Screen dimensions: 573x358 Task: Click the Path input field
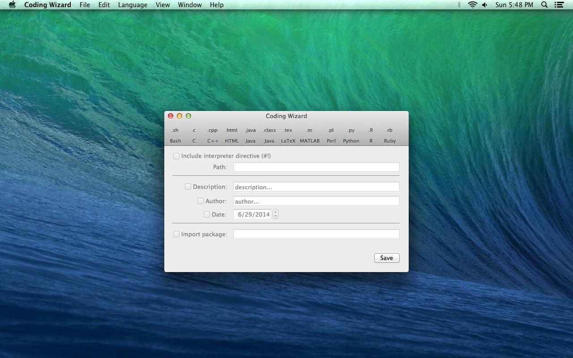(x=316, y=167)
